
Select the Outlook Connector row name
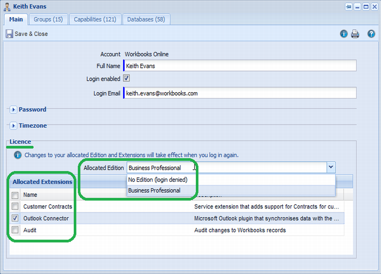click(x=46, y=218)
